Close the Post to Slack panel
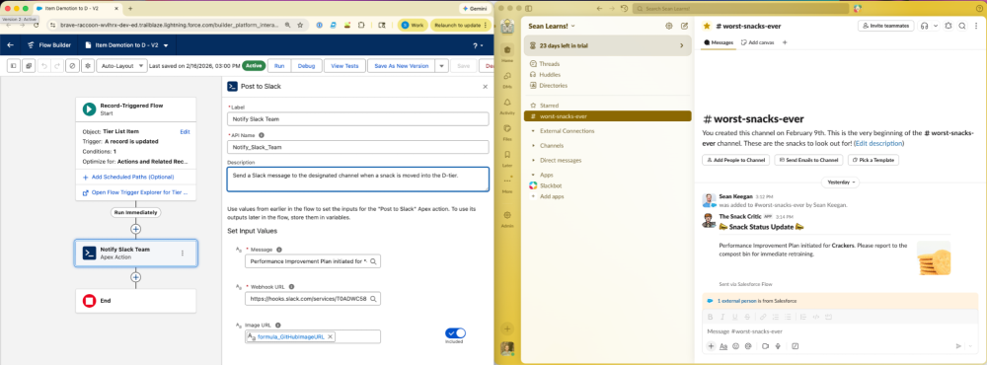987x365 pixels. tap(485, 86)
